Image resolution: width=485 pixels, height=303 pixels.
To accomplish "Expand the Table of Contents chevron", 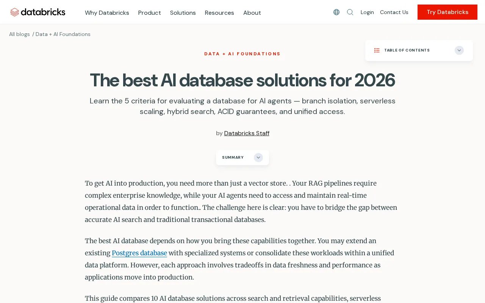I will pyautogui.click(x=459, y=50).
